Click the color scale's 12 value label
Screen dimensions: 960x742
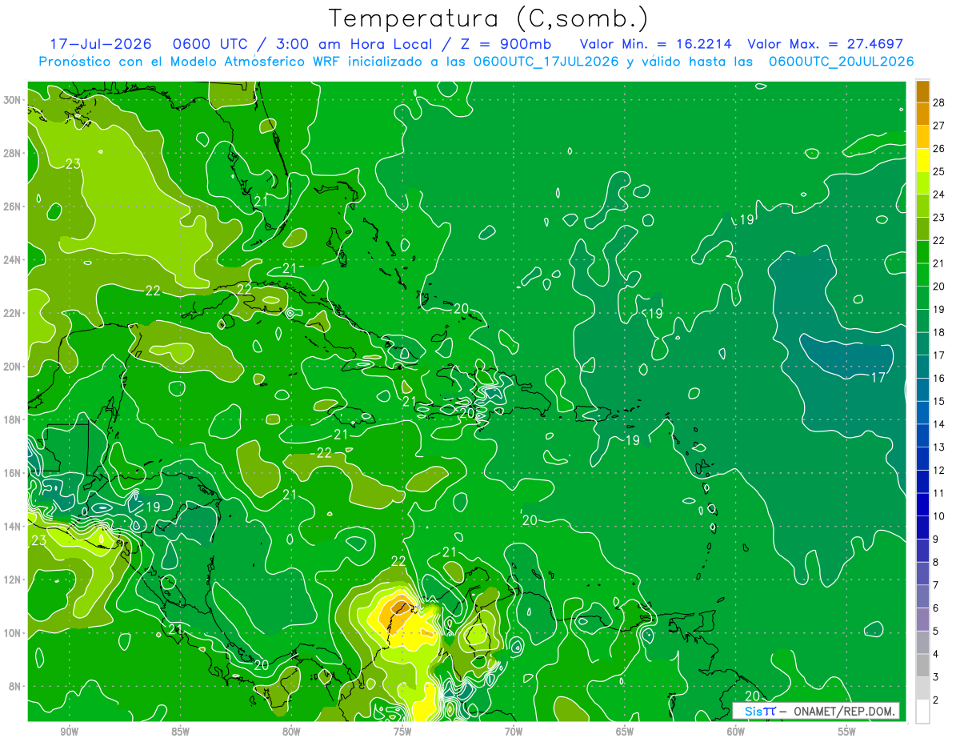click(939, 470)
